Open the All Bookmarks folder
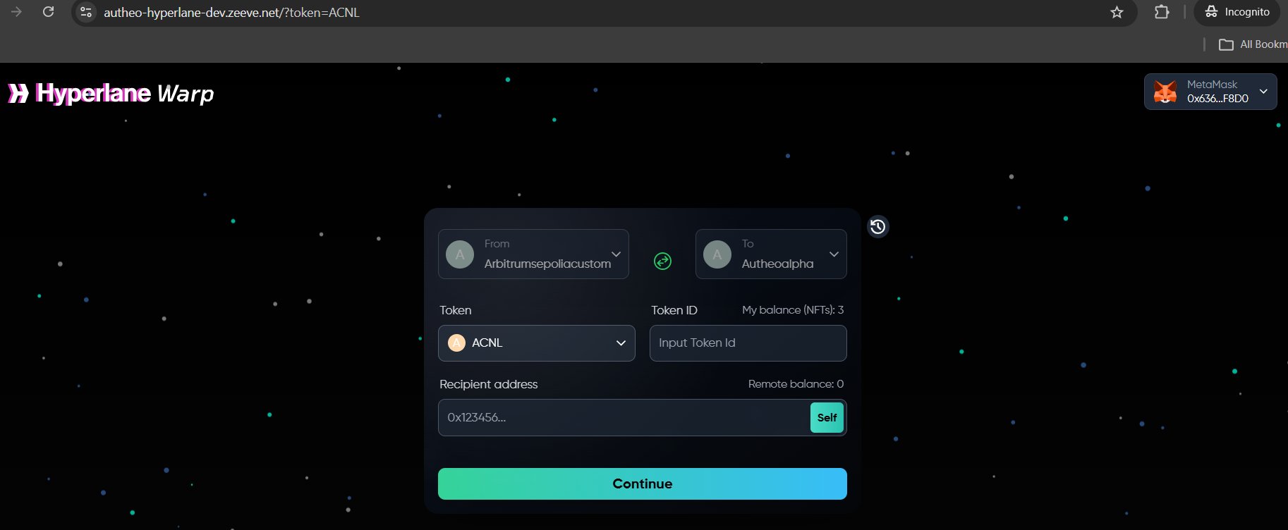The image size is (1288, 530). 1253,44
